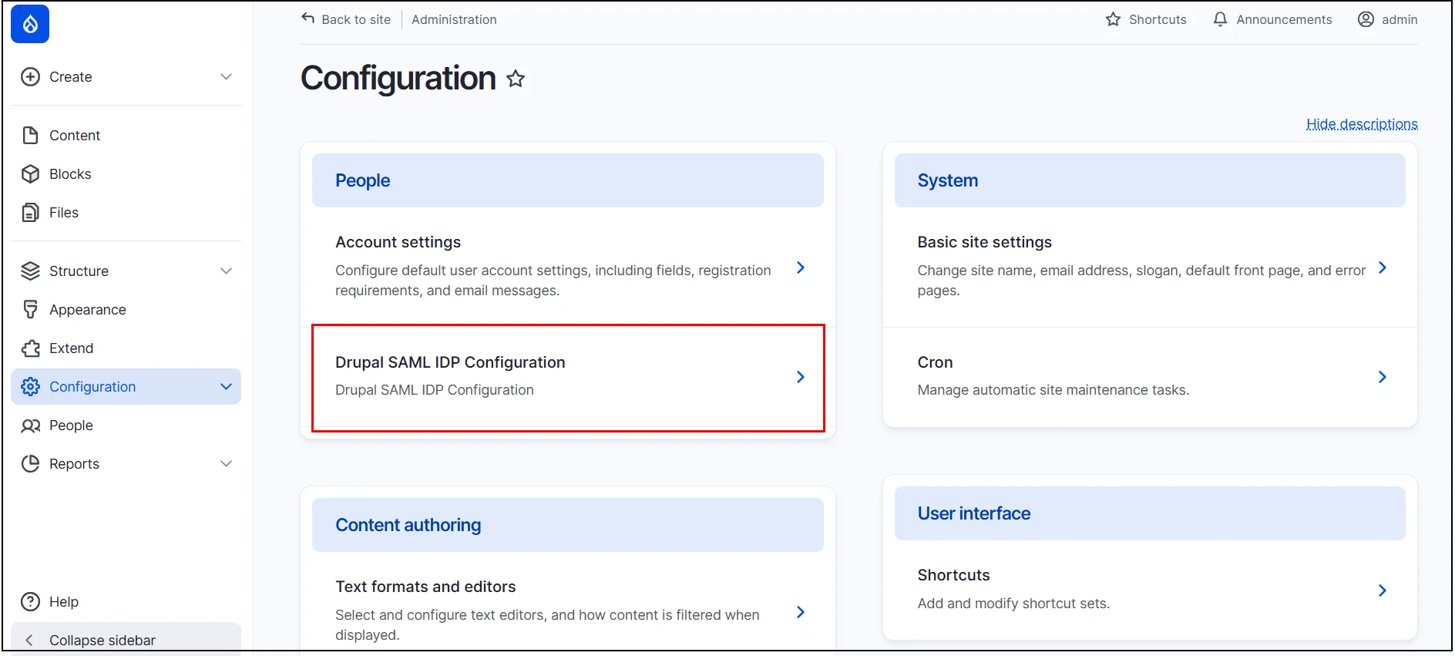Click the Create plus-circle icon

pyautogui.click(x=30, y=76)
